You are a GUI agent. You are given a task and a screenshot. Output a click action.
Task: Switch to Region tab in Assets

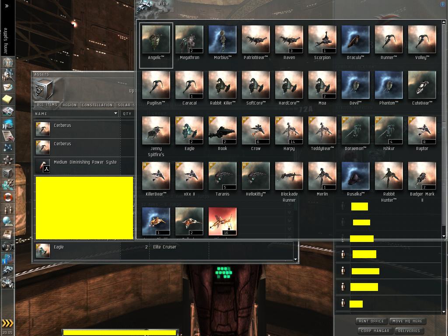pyautogui.click(x=70, y=105)
